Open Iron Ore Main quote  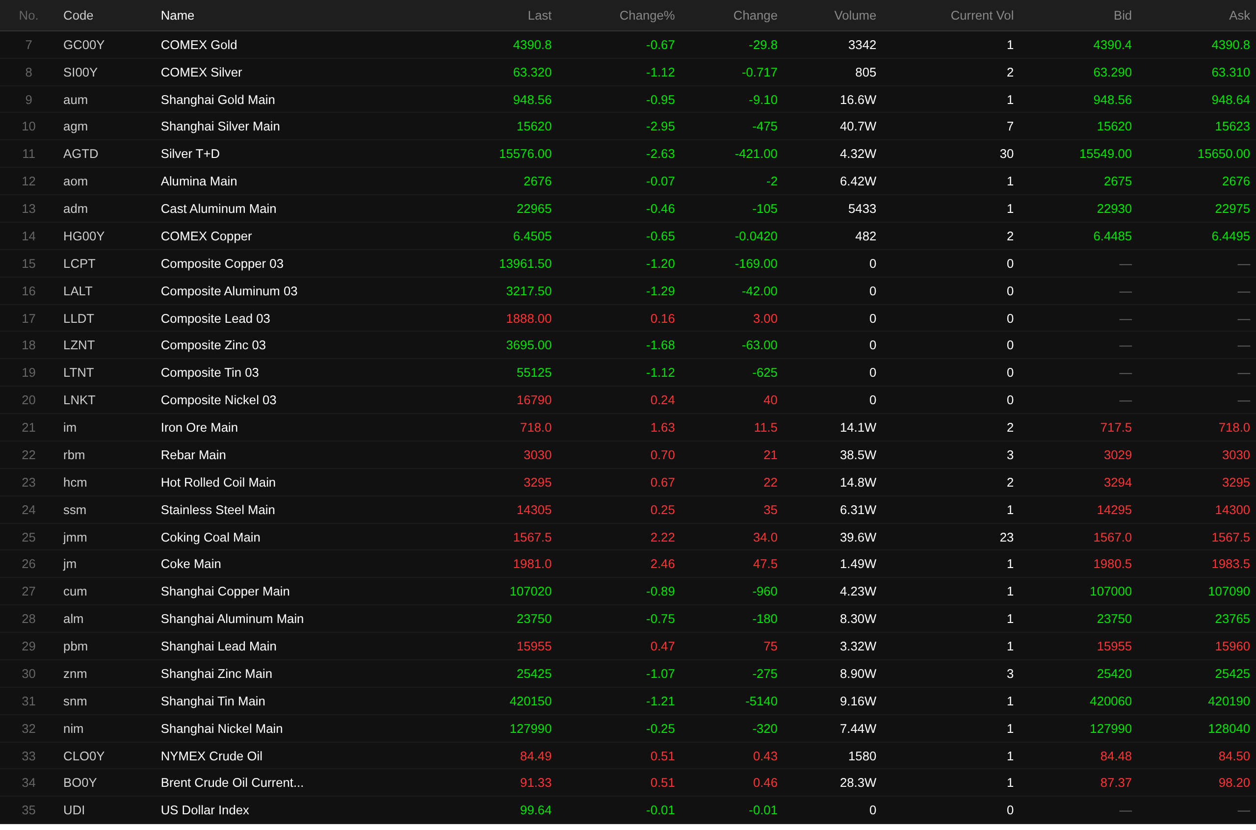click(x=199, y=428)
